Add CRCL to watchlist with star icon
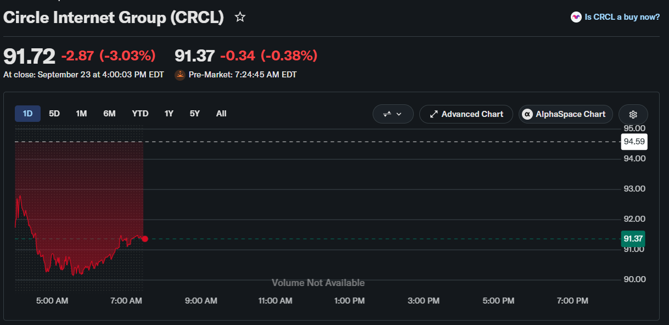Image resolution: width=669 pixels, height=325 pixels. [240, 17]
